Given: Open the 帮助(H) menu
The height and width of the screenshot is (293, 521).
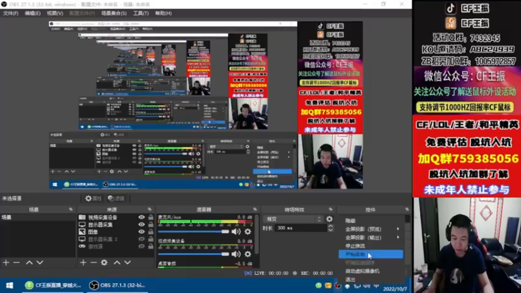Looking at the screenshot, I should pos(163,13).
